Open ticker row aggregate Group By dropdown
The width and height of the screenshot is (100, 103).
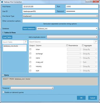(x=90, y=49)
